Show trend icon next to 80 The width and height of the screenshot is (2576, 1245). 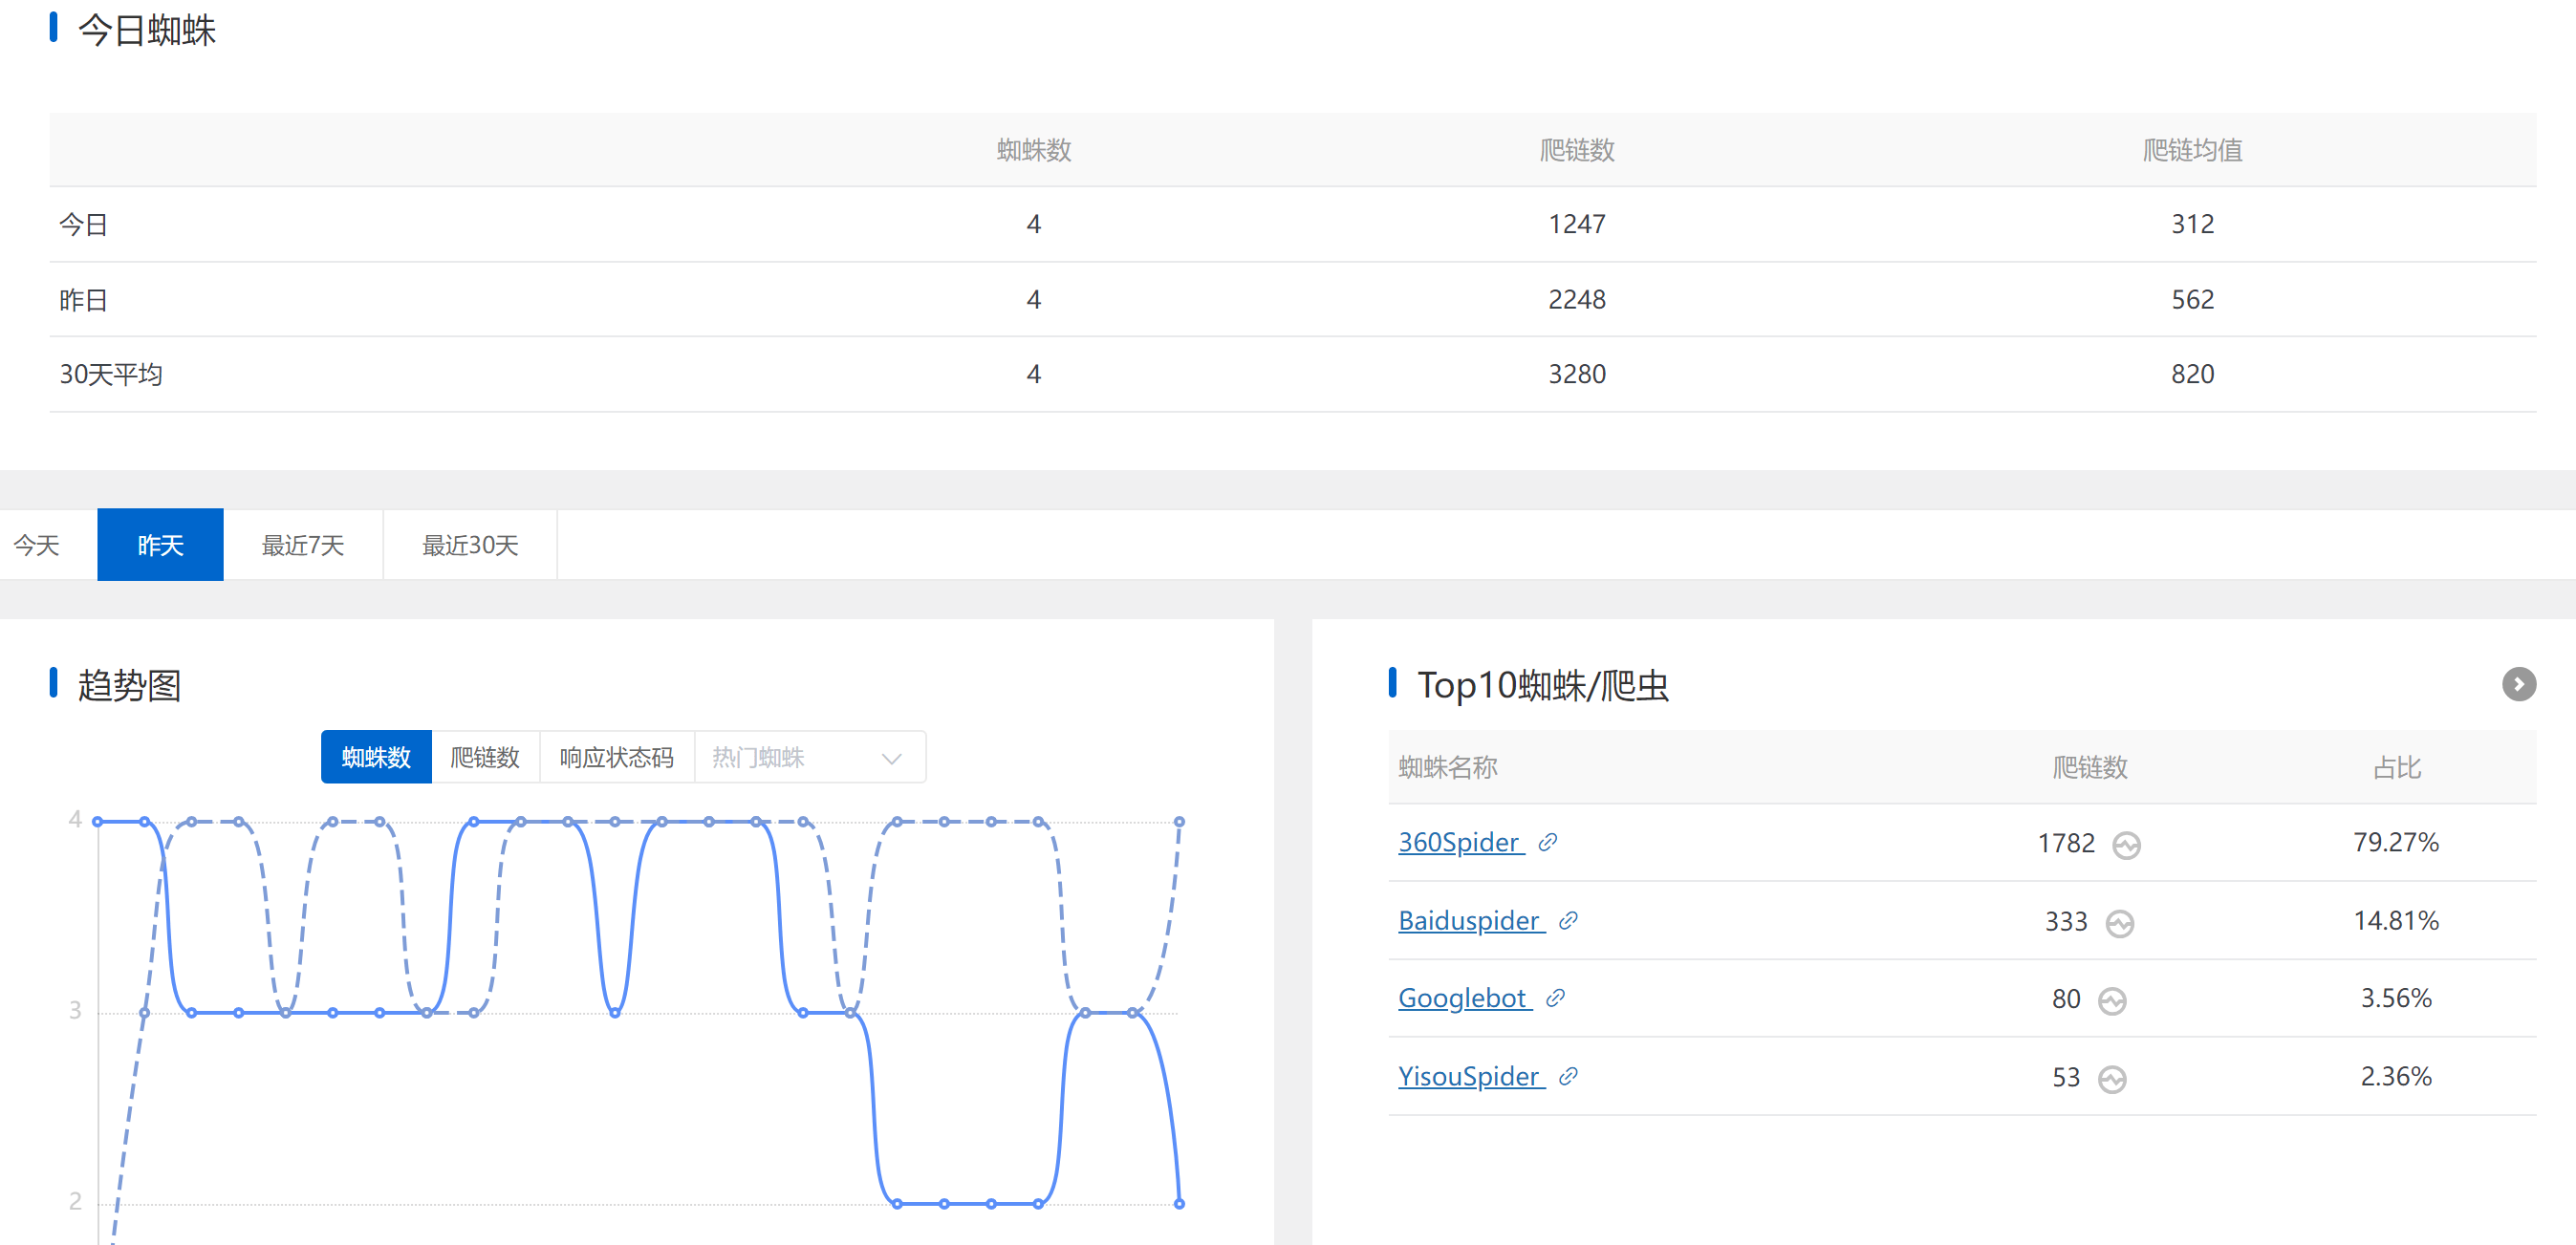pos(2112,1000)
